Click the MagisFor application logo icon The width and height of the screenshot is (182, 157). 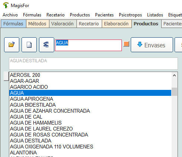tap(6, 5)
